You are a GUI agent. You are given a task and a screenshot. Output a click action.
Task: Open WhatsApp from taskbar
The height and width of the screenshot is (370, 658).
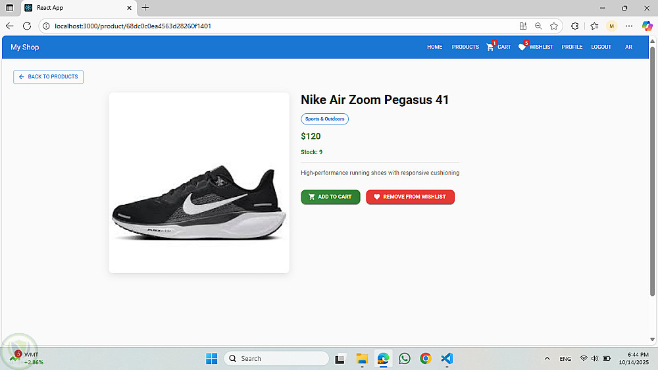[x=405, y=359]
